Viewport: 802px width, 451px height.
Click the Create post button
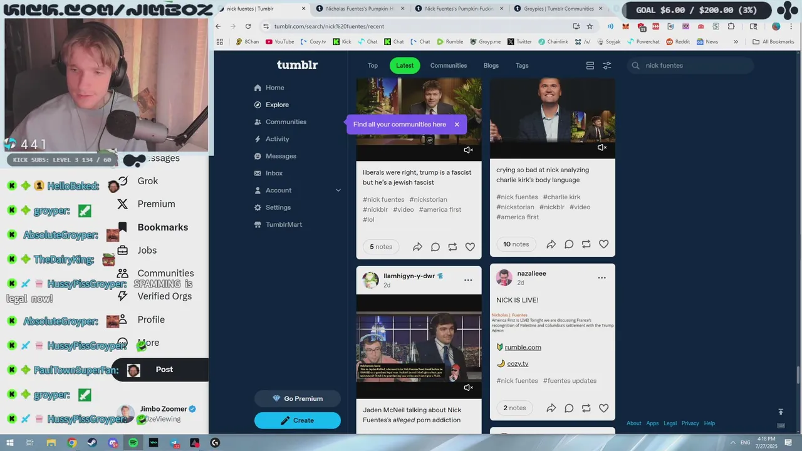coord(298,420)
